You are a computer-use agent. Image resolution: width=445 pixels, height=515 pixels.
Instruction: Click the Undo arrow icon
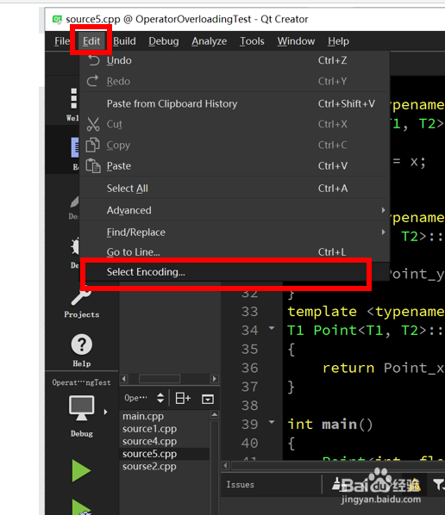click(93, 60)
